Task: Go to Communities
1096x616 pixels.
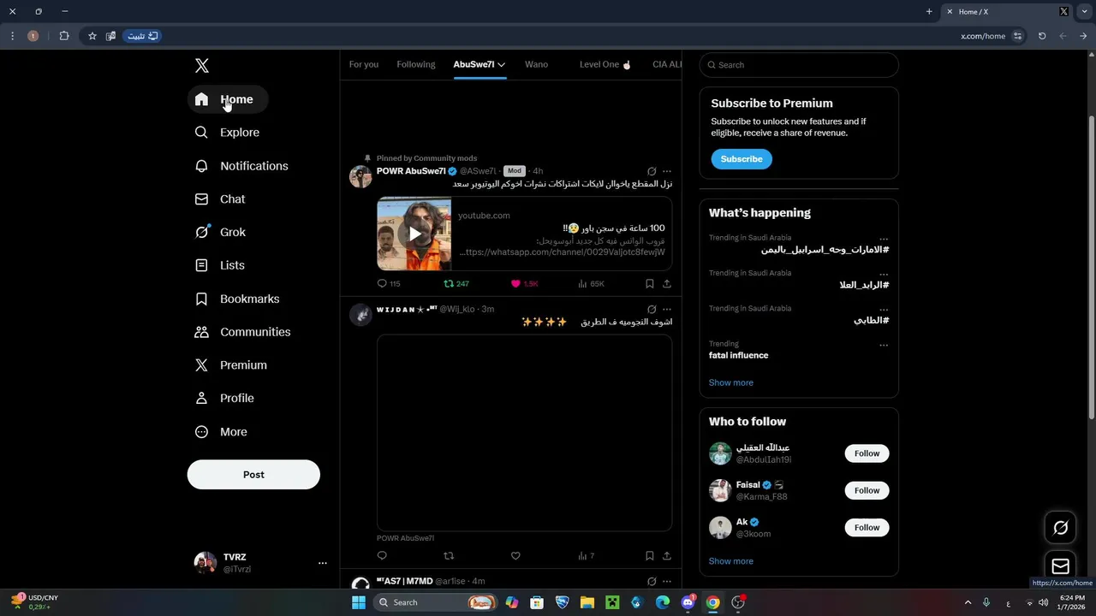Action: pyautogui.click(x=243, y=332)
